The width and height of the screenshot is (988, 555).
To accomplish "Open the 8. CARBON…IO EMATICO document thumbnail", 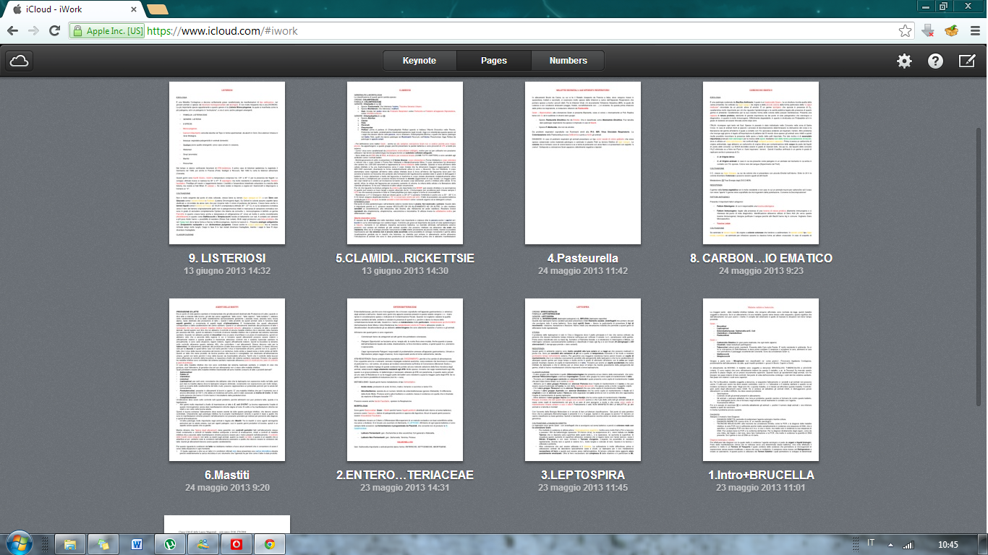I will (x=761, y=163).
